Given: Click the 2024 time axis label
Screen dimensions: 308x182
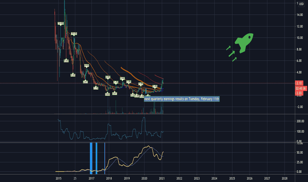Looking at the screenshot, I should coord(214,178).
